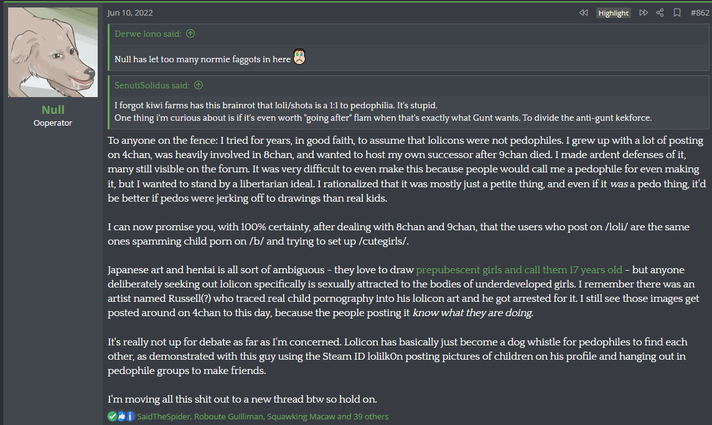Click the blue info reaction icon

tap(130, 416)
